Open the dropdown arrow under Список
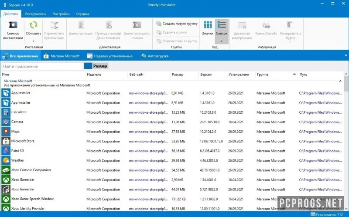 pyautogui.click(x=222, y=41)
